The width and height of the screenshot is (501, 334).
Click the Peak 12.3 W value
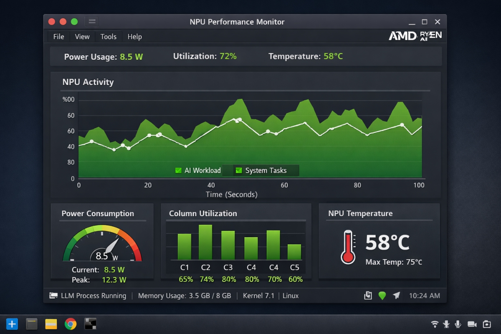[114, 280]
